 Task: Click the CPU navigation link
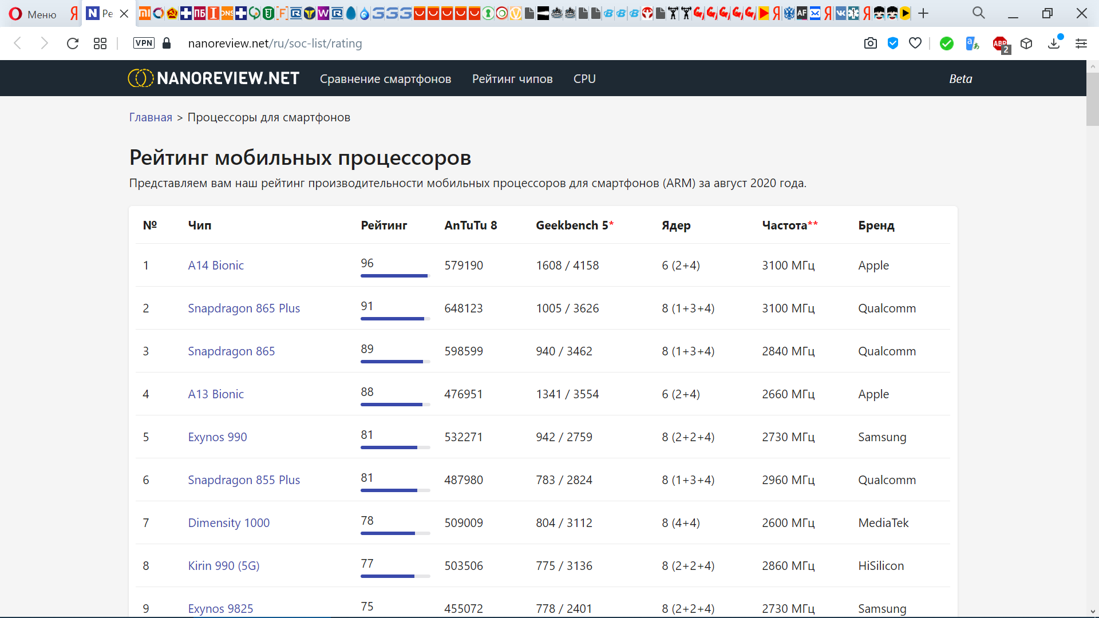(584, 79)
